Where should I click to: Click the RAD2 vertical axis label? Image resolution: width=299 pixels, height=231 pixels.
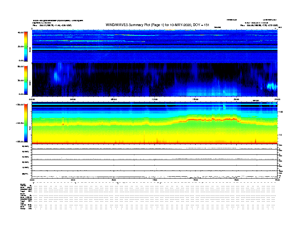click(30, 50)
